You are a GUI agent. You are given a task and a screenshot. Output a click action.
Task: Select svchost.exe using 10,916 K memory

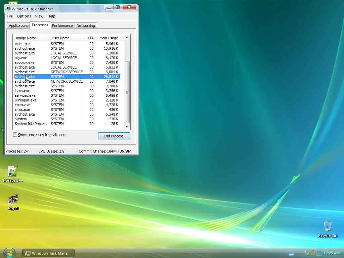click(x=67, y=48)
